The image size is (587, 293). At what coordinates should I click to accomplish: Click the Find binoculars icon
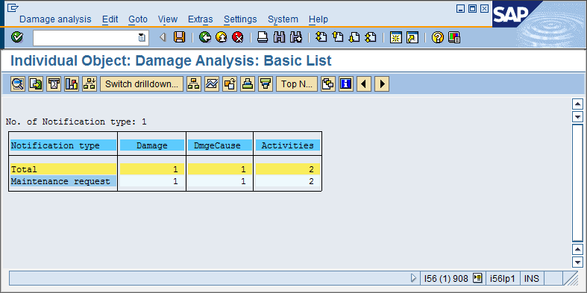(279, 37)
